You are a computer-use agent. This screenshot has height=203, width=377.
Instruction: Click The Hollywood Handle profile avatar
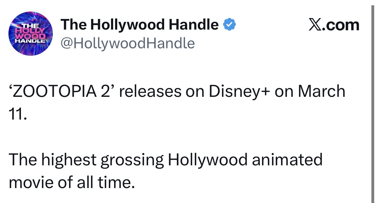click(x=30, y=34)
